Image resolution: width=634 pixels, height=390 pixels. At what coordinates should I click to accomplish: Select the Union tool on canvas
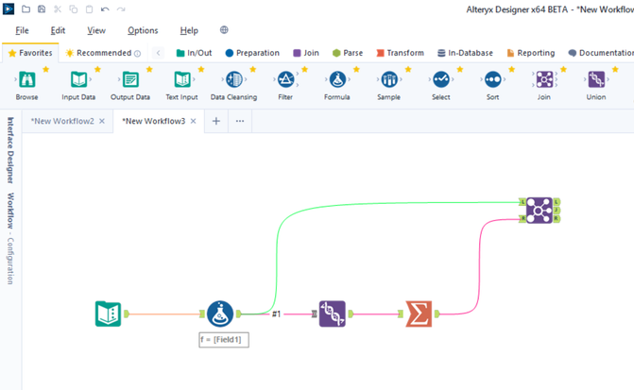333,314
